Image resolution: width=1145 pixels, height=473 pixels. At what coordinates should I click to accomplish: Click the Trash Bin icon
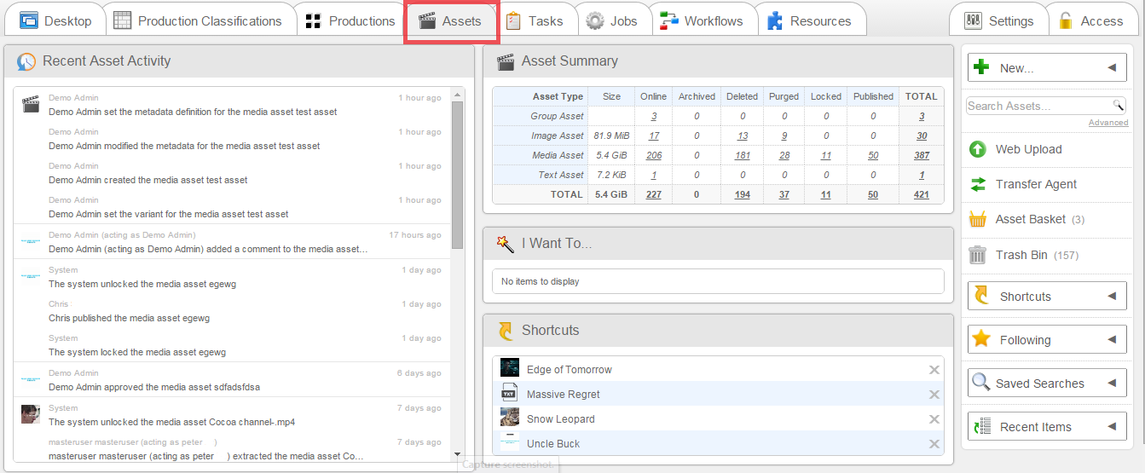click(978, 255)
